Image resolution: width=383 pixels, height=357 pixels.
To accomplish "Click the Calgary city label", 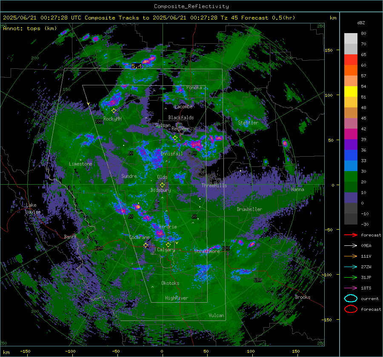I will pyautogui.click(x=166, y=250).
